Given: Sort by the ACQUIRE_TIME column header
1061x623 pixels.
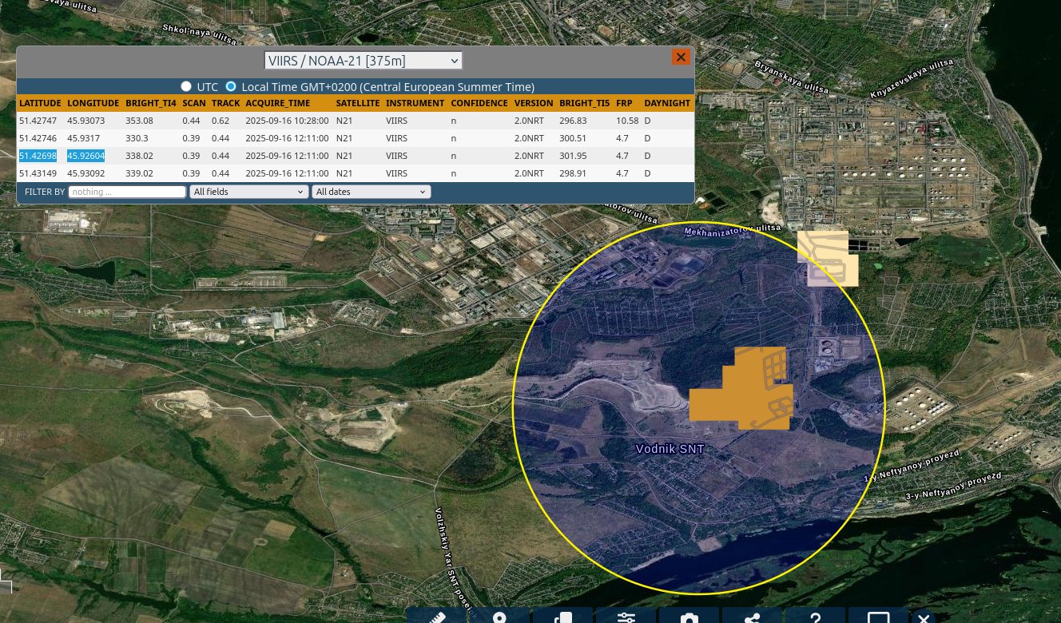Looking at the screenshot, I should (277, 103).
